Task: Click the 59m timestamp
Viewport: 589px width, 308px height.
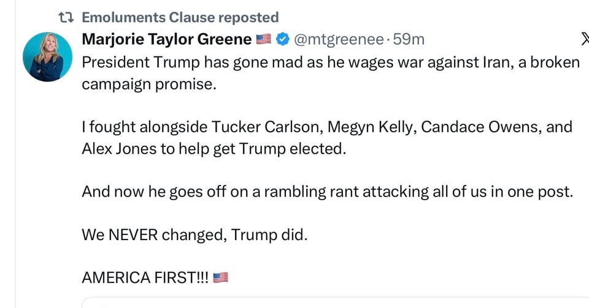Action: click(x=409, y=40)
